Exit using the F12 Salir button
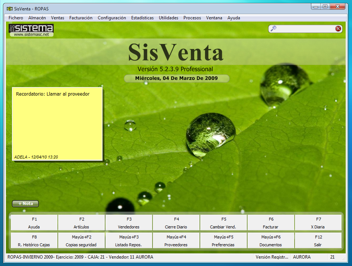The width and height of the screenshot is (352, 266). pyautogui.click(x=318, y=240)
